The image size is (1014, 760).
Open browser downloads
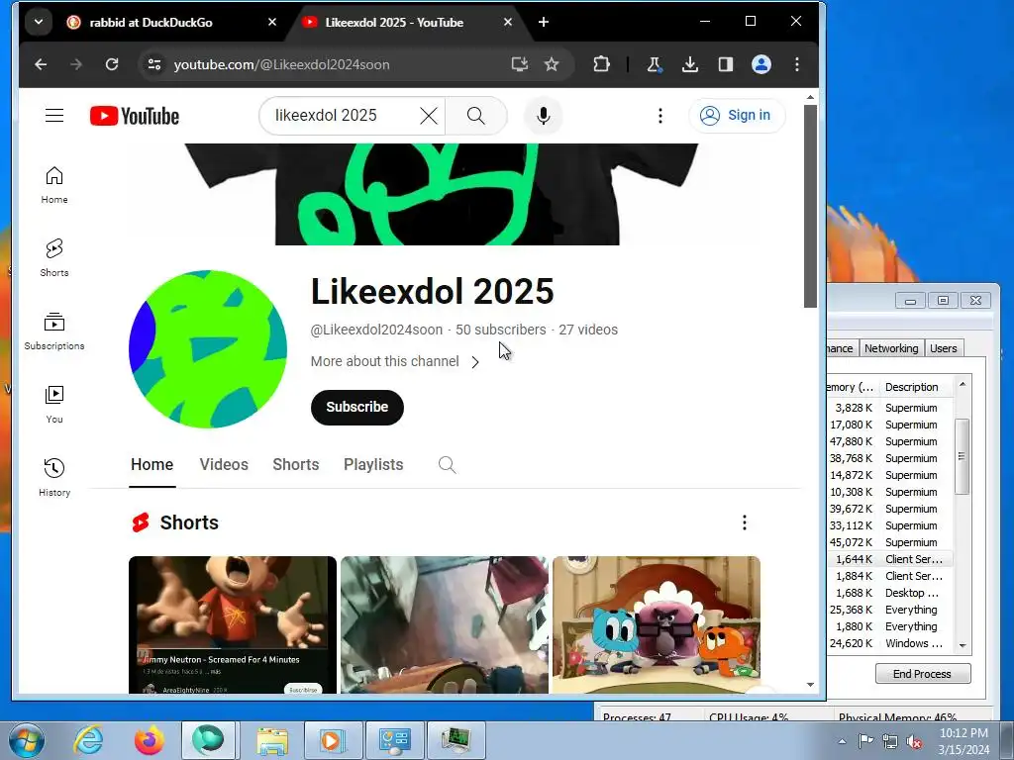[690, 64]
